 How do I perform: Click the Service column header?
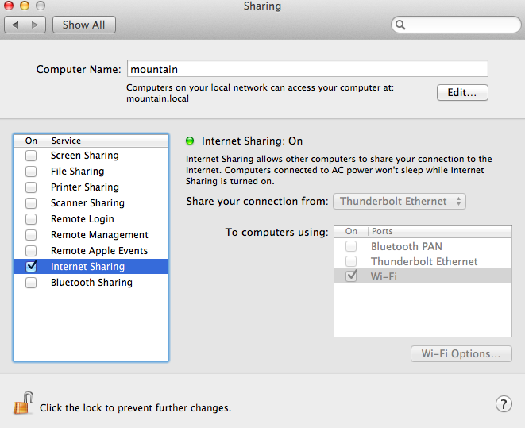[x=66, y=141]
